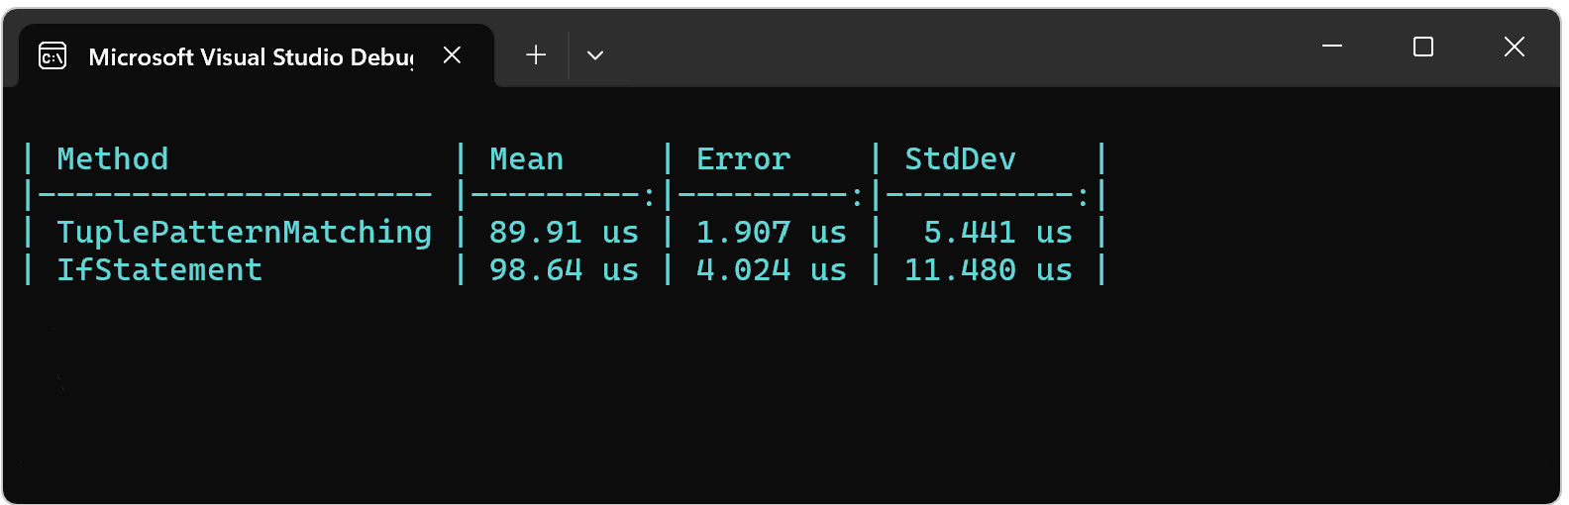Click the TuplePatternMatching row name
Image resolution: width=1569 pixels, height=505 pixels.
pos(245,233)
